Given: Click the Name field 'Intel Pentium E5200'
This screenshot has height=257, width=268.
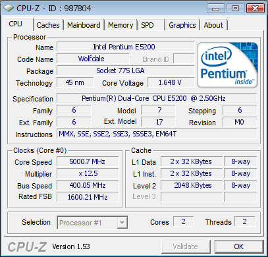Looking at the screenshot, I should click(x=125, y=47).
